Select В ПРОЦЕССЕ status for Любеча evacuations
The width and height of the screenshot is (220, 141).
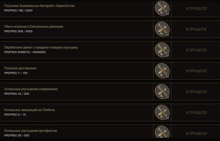(x=196, y=112)
